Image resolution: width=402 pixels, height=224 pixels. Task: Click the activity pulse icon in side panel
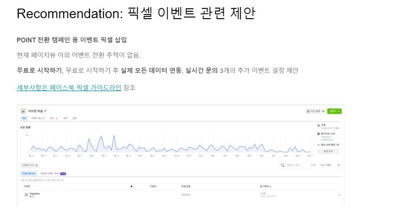pos(319,145)
